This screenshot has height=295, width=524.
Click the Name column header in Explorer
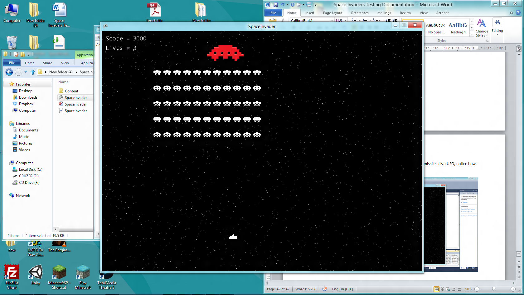[63, 82]
